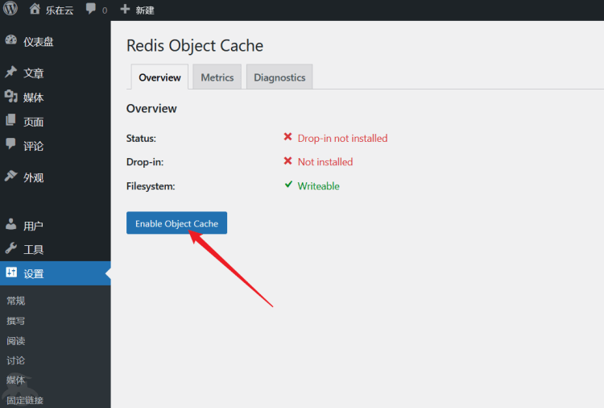
Task: Open the comments bubble icon in admin bar
Action: pos(91,9)
